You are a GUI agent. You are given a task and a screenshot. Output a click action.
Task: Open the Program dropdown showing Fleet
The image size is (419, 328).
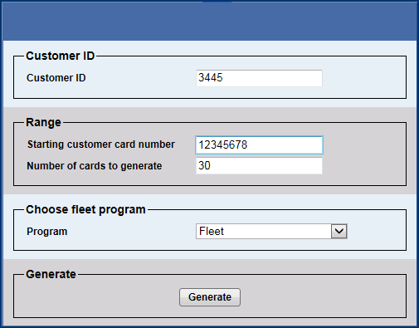[x=271, y=231]
